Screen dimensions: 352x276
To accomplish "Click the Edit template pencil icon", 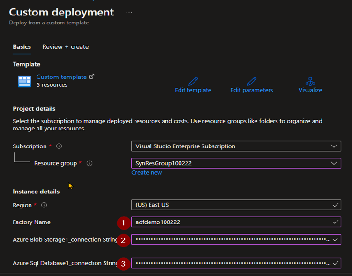I will point(193,81).
